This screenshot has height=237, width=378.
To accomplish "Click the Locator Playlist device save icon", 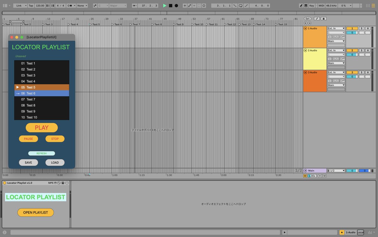I will click(x=63, y=183).
